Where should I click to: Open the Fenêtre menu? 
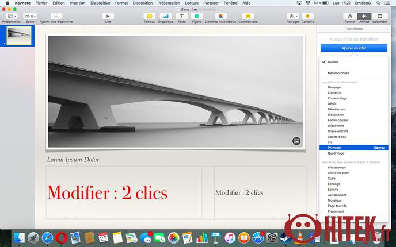tap(231, 3)
